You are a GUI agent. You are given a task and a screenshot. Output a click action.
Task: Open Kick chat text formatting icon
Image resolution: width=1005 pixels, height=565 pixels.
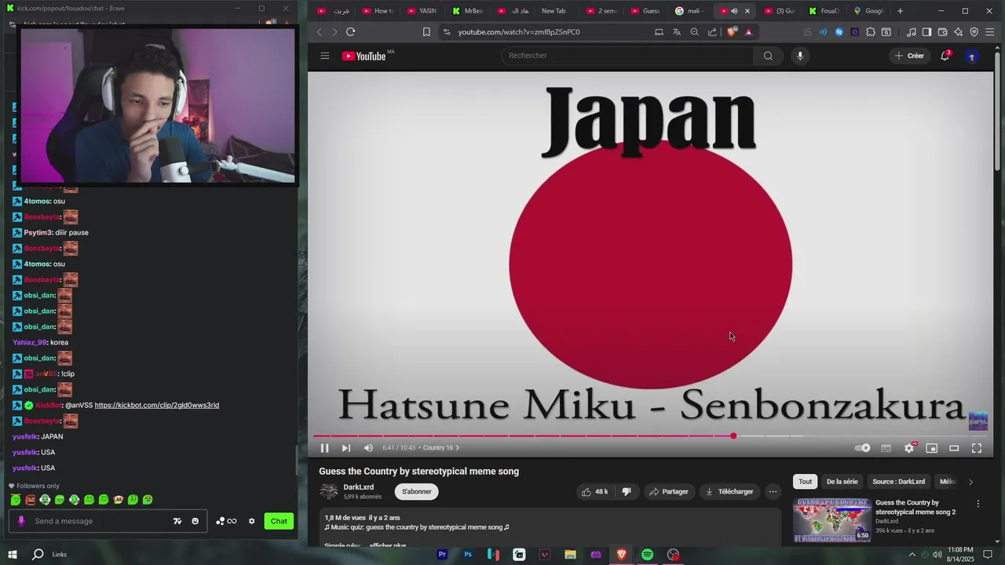click(177, 521)
